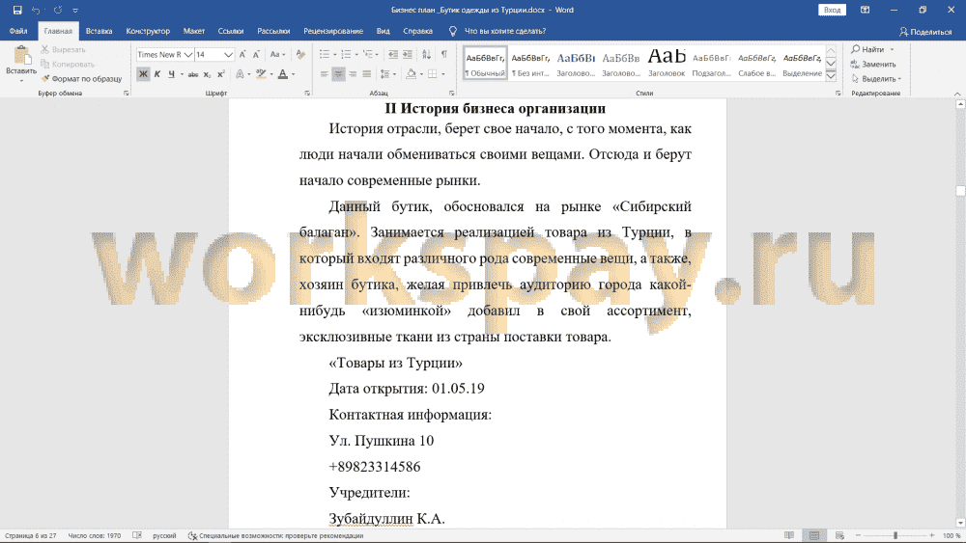Apply the Без интервала style
Viewport: 966px width, 543px height.
(x=530, y=62)
